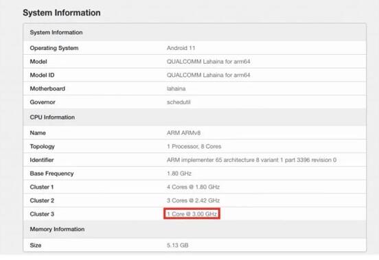Click the 'Model' row label
Screen dimensions: 379x260
pyautogui.click(x=38, y=62)
